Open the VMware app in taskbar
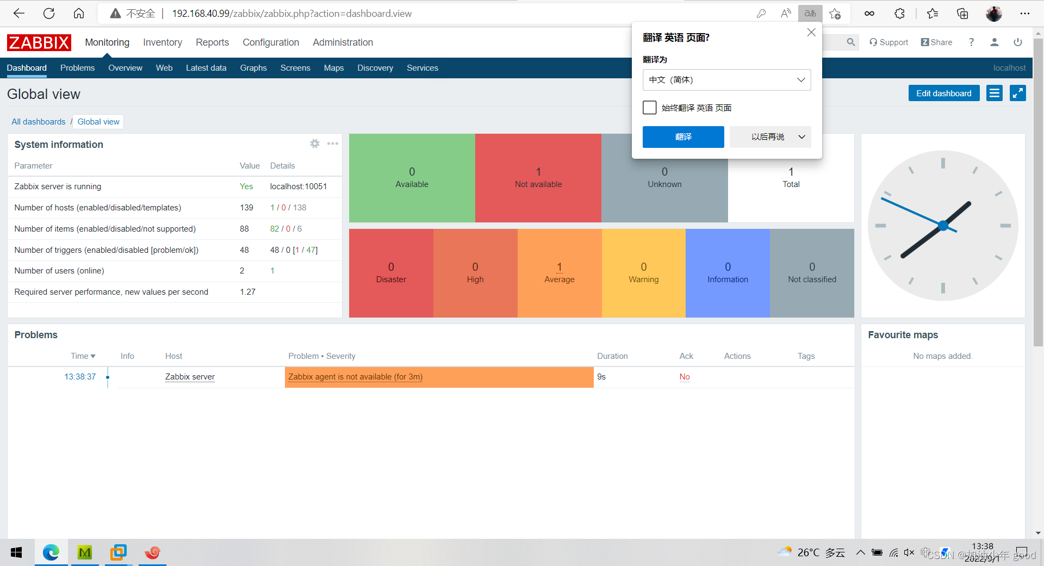1044x566 pixels. 118,552
